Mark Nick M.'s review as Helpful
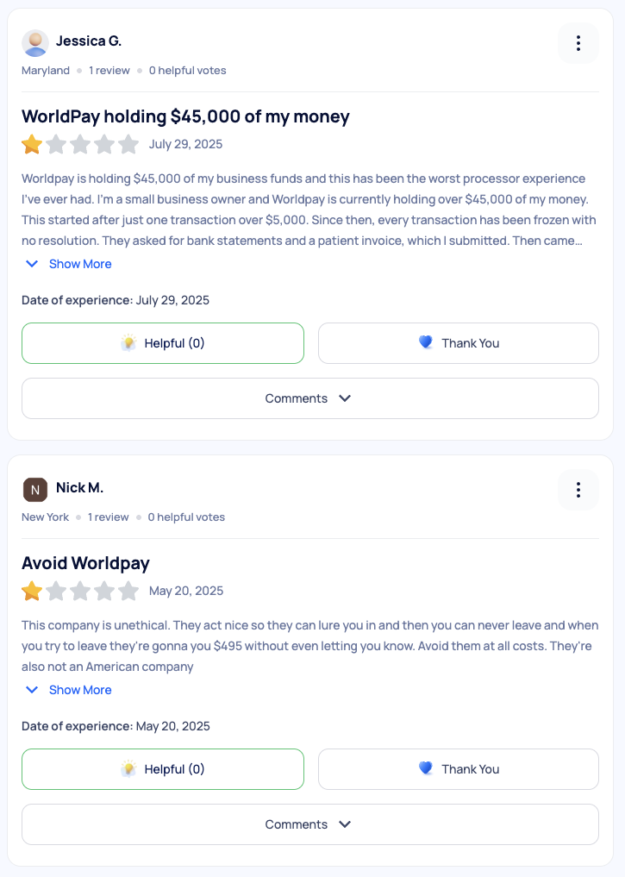 pos(163,769)
